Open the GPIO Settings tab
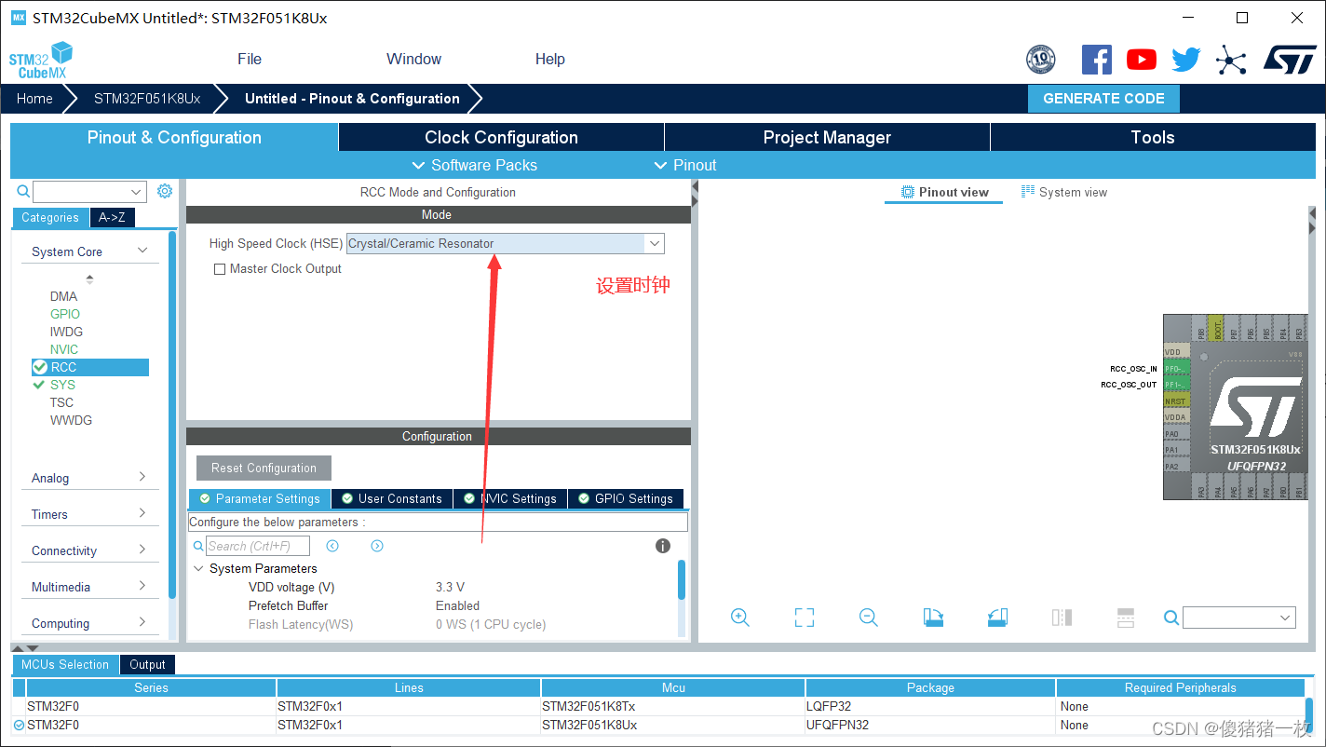 626,498
